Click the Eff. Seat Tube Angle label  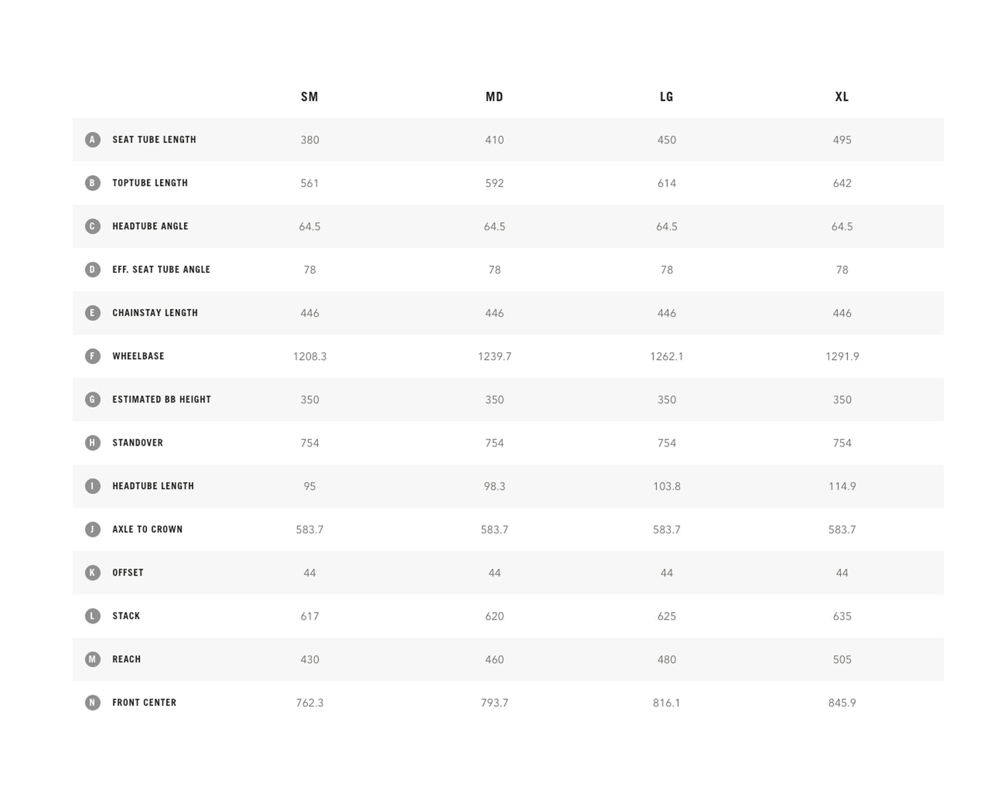click(x=161, y=269)
